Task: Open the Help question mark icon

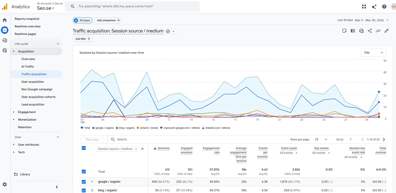Action: [x=384, y=7]
